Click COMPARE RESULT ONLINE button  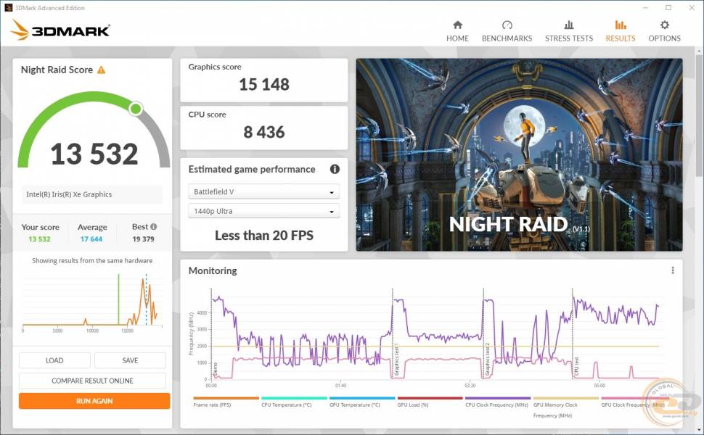click(92, 381)
